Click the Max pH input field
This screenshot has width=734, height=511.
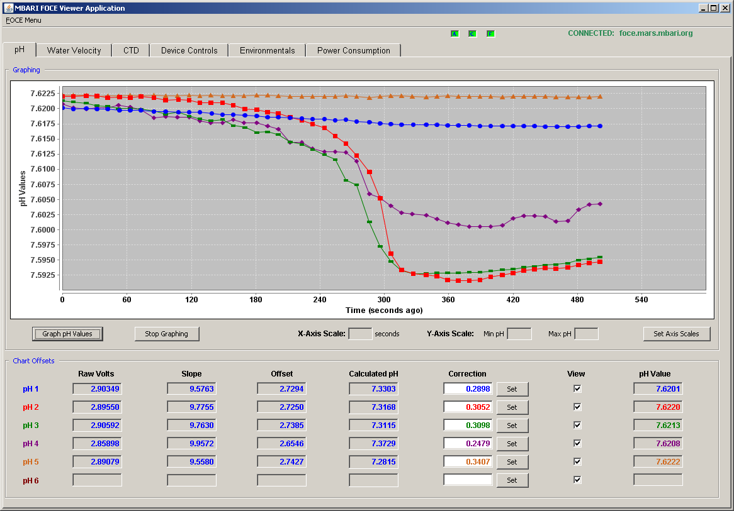click(x=586, y=334)
